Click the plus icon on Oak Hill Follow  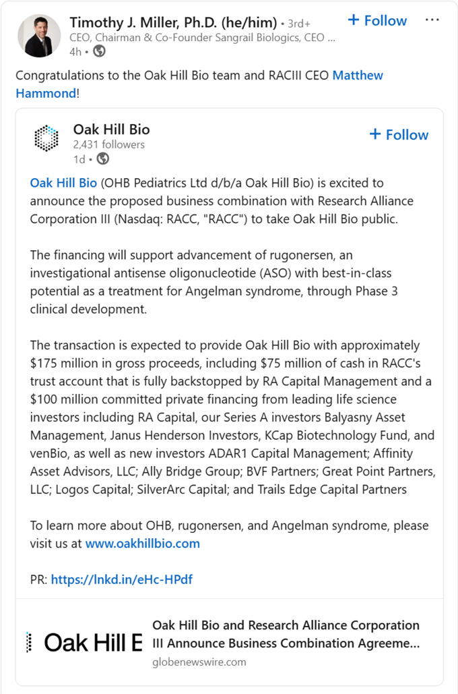click(375, 134)
